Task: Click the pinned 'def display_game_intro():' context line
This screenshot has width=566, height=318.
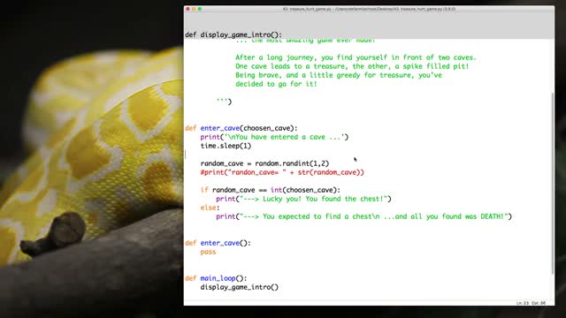Action: pos(233,35)
